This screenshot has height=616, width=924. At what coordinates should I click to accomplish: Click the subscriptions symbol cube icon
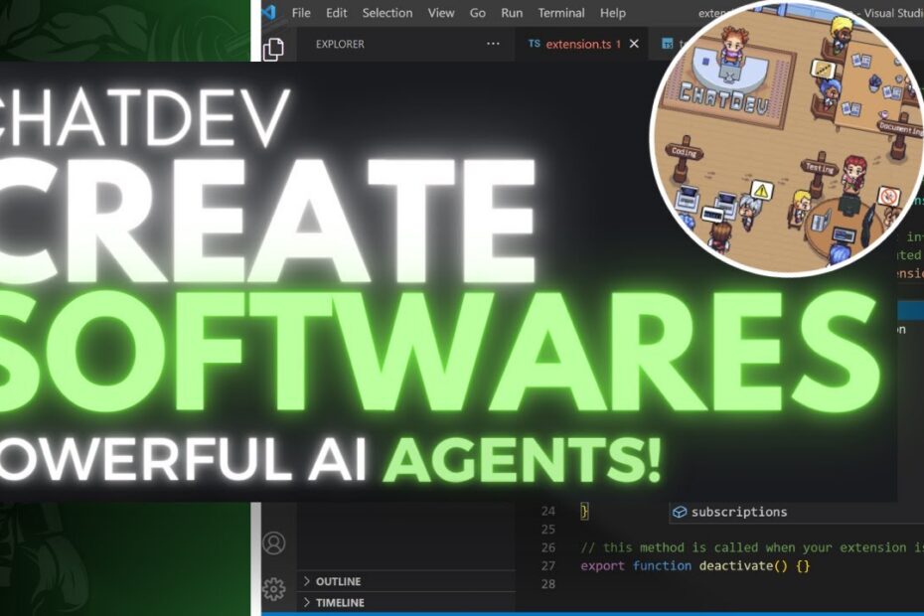680,512
